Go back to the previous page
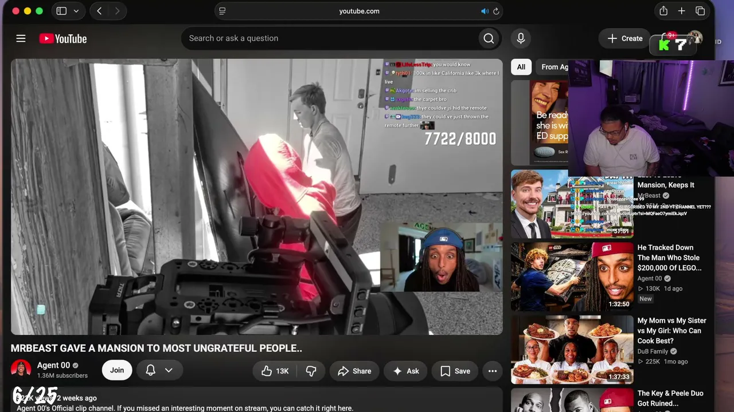The image size is (734, 412). (99, 11)
